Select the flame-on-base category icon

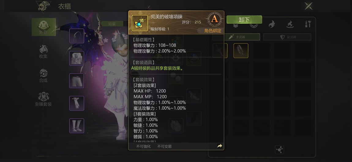290,24
